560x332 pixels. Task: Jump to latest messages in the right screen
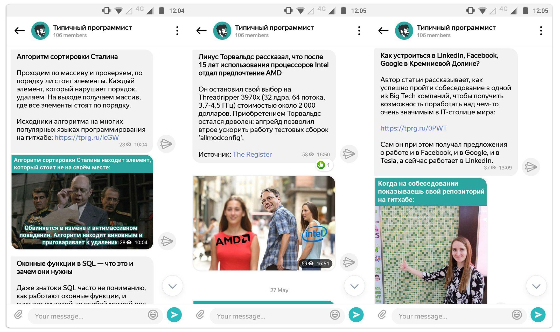click(x=536, y=286)
